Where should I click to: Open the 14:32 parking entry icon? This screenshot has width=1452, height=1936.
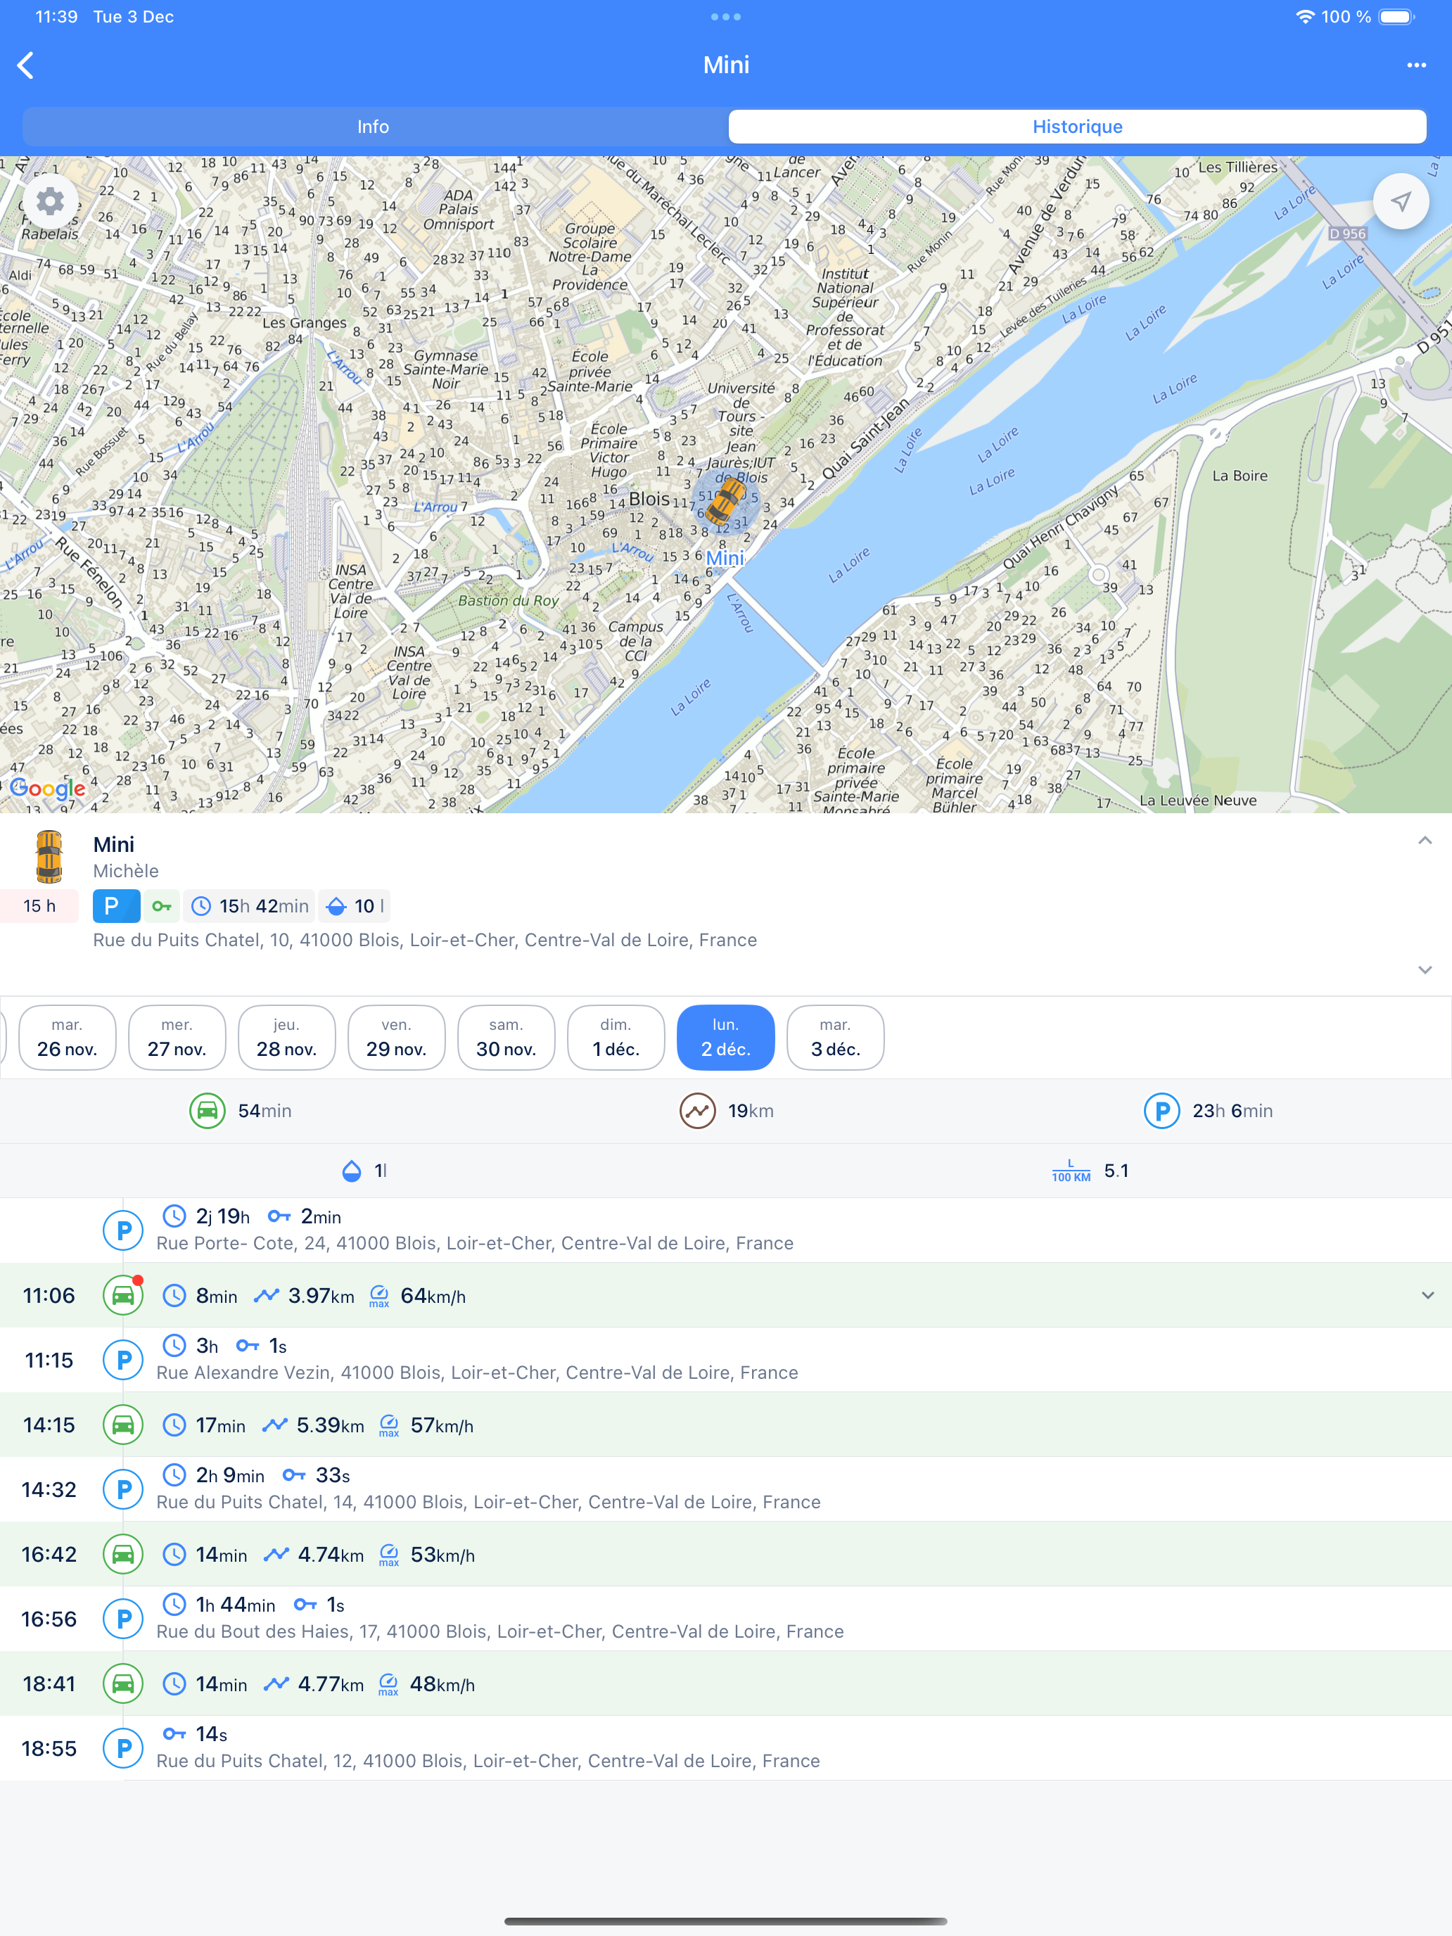tap(123, 1489)
